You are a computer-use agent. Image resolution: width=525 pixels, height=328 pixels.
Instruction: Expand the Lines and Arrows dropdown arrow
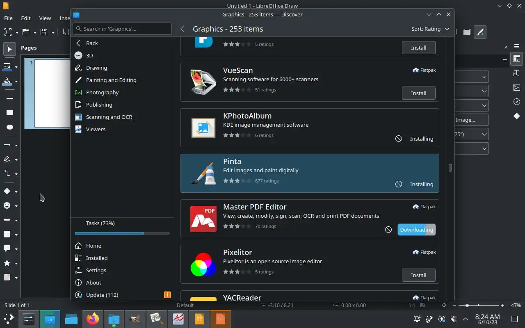pyautogui.click(x=16, y=145)
